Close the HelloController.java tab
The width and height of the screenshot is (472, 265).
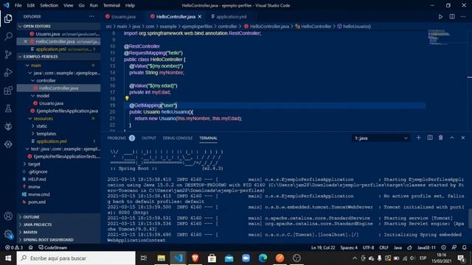(200, 17)
